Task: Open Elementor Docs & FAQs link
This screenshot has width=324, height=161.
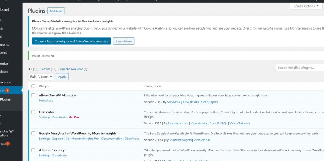Action: pos(218,123)
